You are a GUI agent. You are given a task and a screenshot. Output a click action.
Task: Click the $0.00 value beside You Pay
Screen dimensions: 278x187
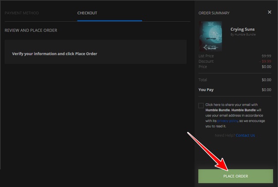point(266,90)
